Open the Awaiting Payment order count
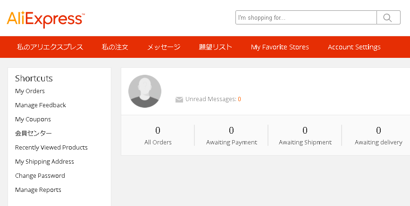Image resolution: width=410 pixels, height=206 pixels. 231,135
